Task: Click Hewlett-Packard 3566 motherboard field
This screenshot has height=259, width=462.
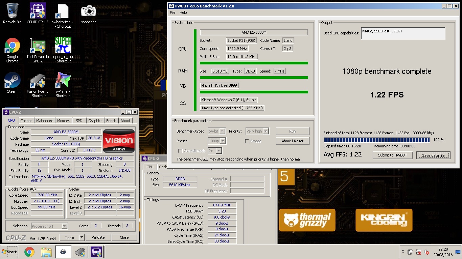Action: (x=220, y=86)
